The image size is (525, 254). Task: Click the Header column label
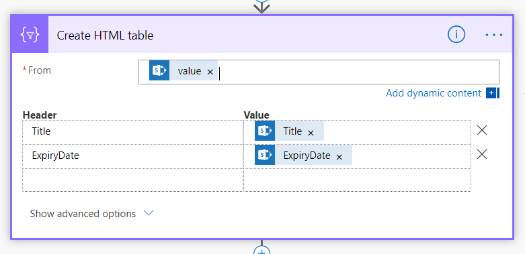[40, 115]
